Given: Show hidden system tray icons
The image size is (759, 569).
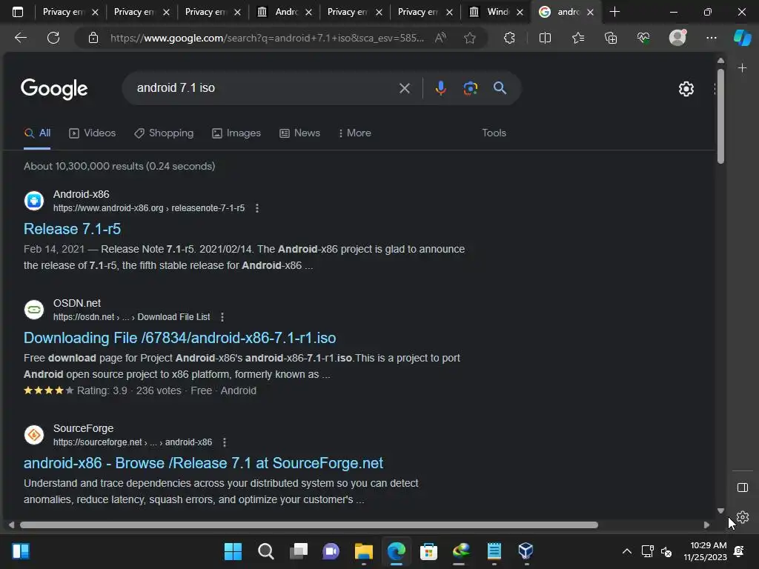Looking at the screenshot, I should point(627,551).
